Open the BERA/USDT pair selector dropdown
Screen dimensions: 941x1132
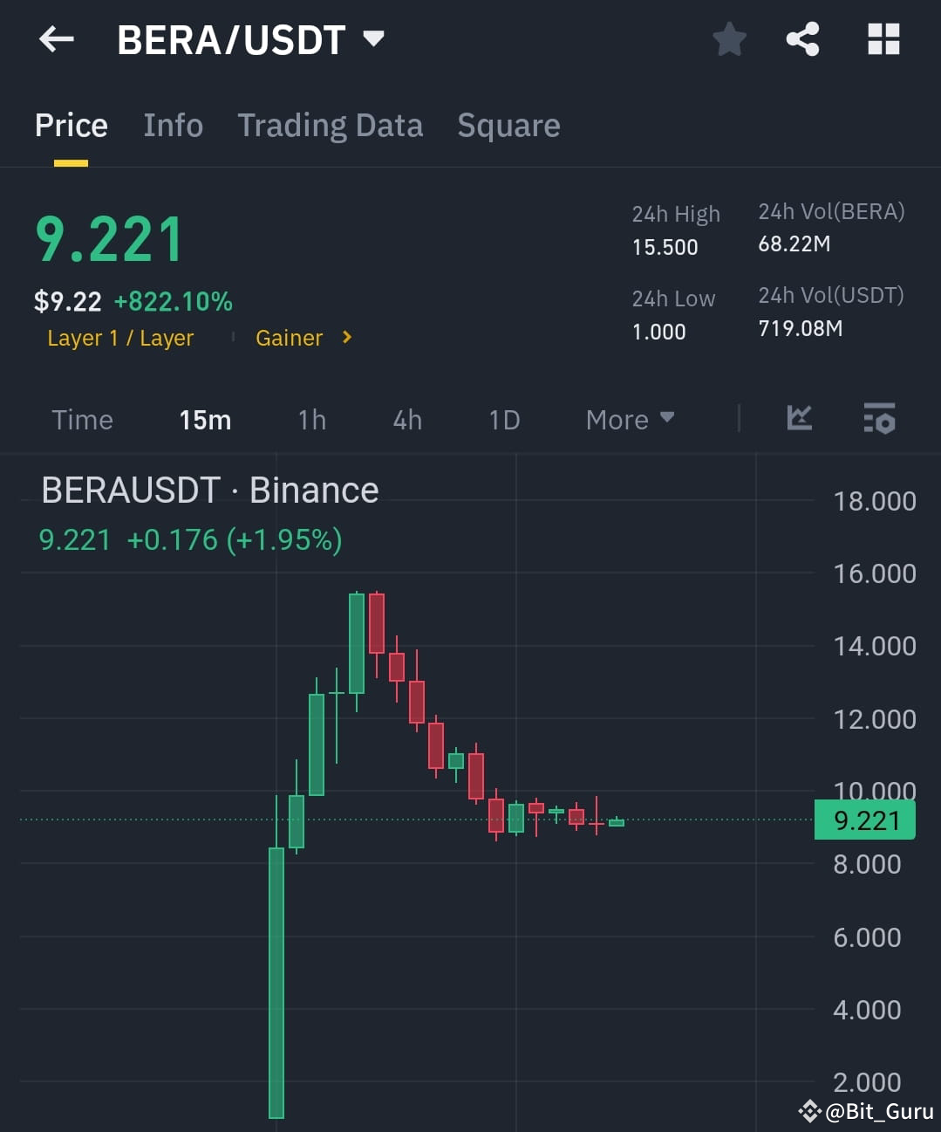click(x=373, y=38)
